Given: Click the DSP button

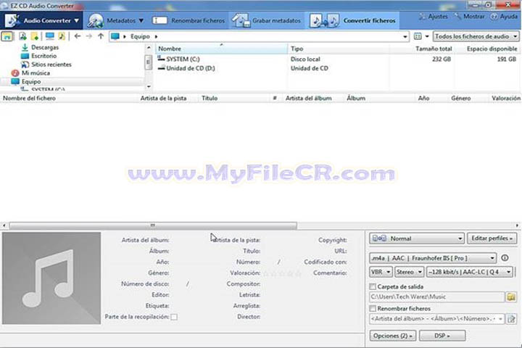Looking at the screenshot, I should (442, 336).
